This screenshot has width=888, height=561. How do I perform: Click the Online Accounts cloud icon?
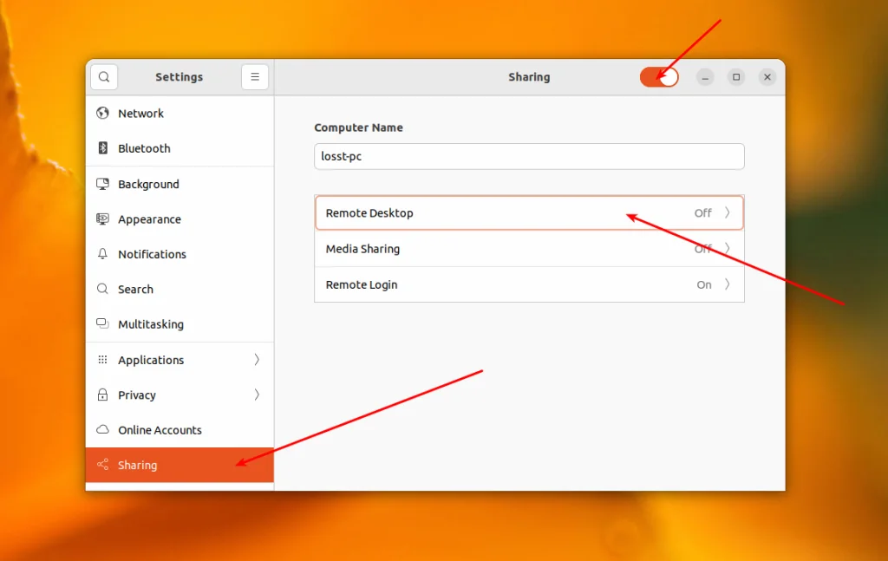point(102,430)
